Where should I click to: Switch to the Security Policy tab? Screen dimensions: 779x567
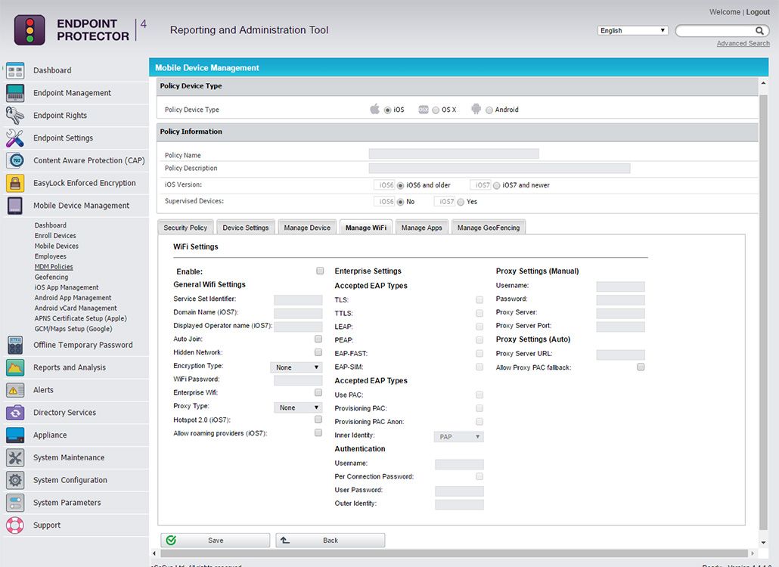click(x=185, y=228)
